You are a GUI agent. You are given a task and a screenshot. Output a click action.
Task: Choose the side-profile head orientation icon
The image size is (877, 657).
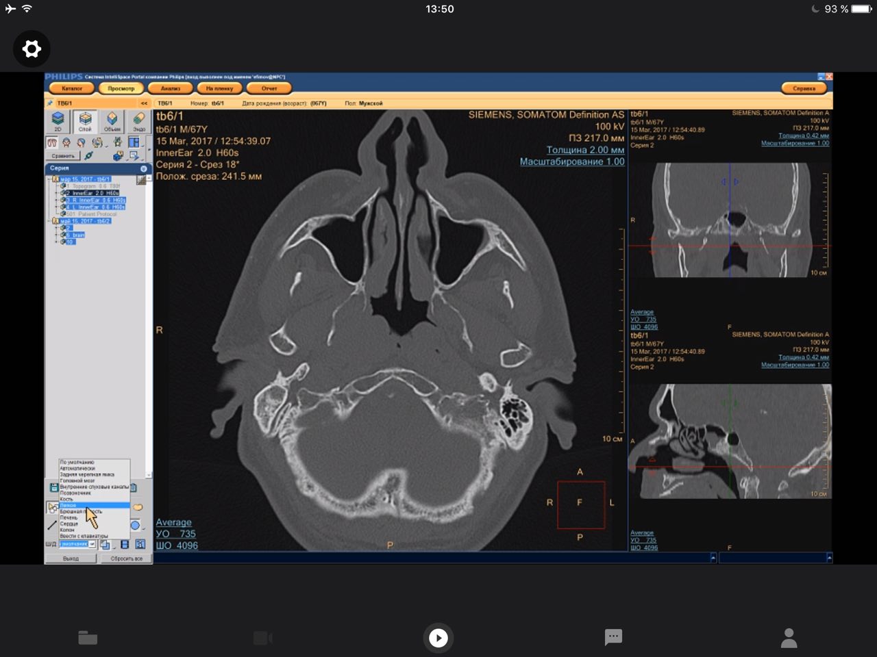point(81,142)
